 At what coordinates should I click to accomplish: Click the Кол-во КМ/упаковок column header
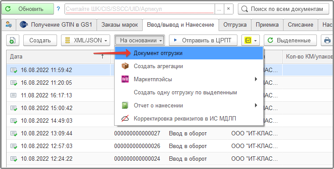tap(308, 57)
